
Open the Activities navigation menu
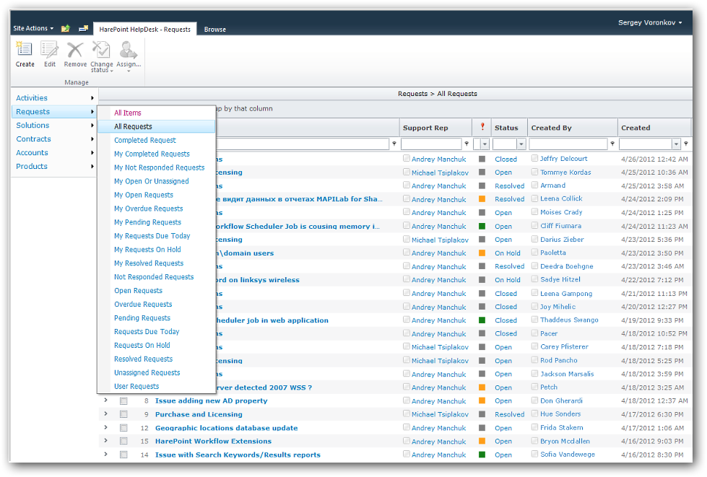pyautogui.click(x=54, y=97)
